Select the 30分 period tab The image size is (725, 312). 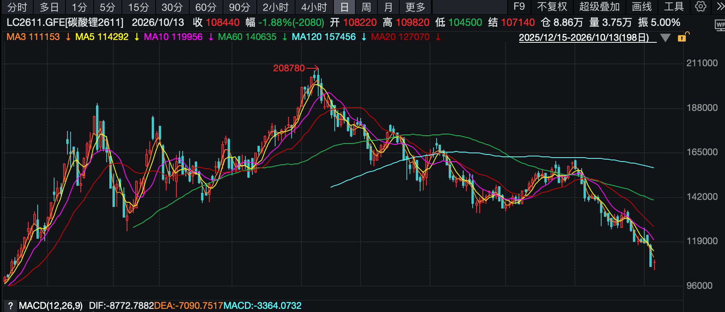[172, 7]
